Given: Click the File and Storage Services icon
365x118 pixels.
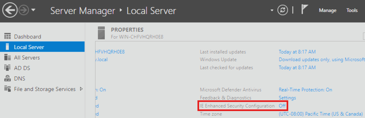Looking at the screenshot, I should point(8,89).
